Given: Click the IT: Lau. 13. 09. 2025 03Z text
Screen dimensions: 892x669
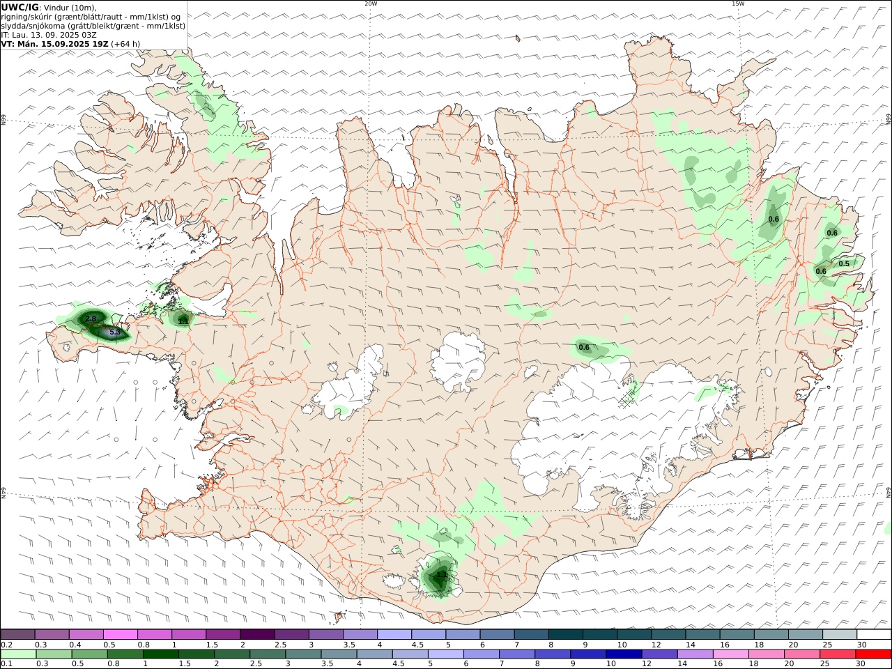Looking at the screenshot, I should click(49, 35).
